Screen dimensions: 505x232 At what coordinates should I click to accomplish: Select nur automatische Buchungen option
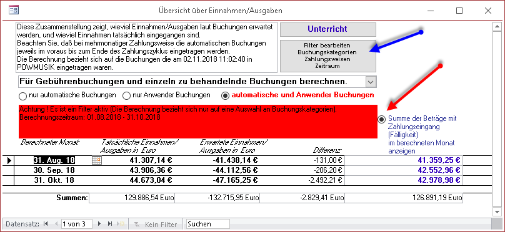point(22,96)
